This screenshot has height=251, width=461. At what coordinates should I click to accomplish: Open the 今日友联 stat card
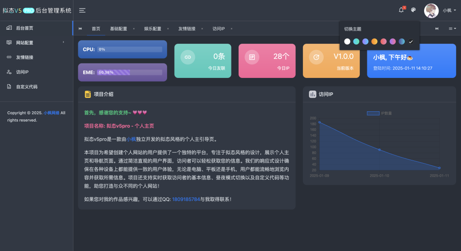point(203,61)
